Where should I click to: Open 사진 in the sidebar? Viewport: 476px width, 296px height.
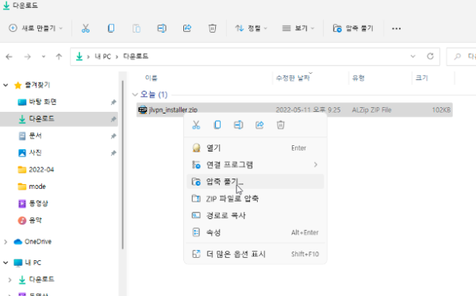pyautogui.click(x=35, y=152)
